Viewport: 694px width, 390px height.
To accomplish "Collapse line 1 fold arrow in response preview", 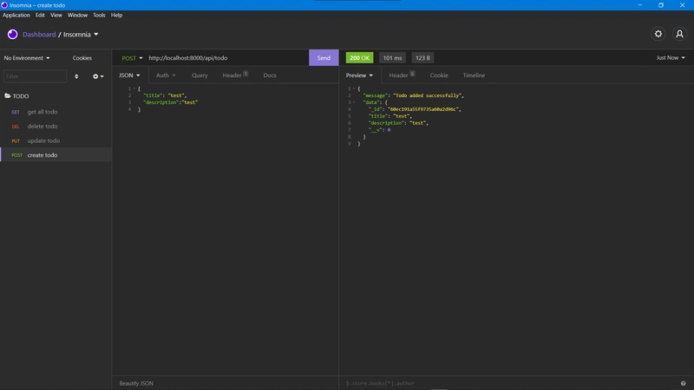I will (x=354, y=88).
